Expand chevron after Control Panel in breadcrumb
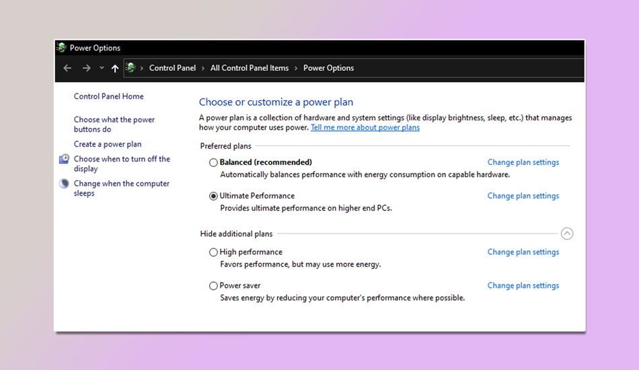The image size is (639, 370). (x=203, y=68)
